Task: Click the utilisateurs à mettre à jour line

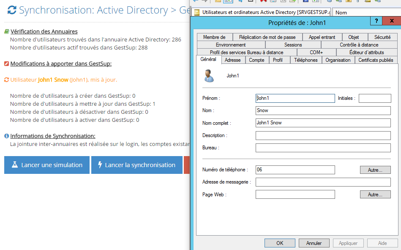Action: click(82, 104)
